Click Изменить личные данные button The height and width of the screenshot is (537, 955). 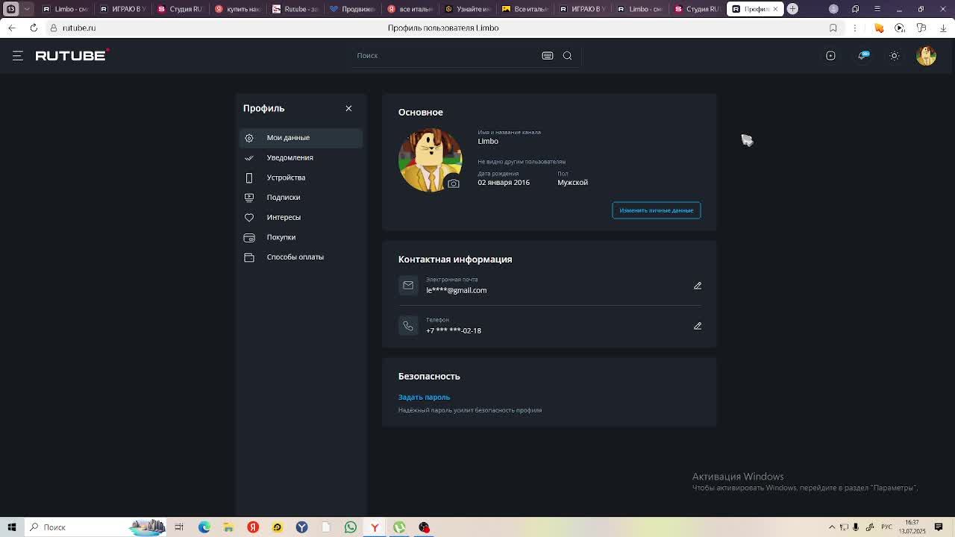[657, 210]
